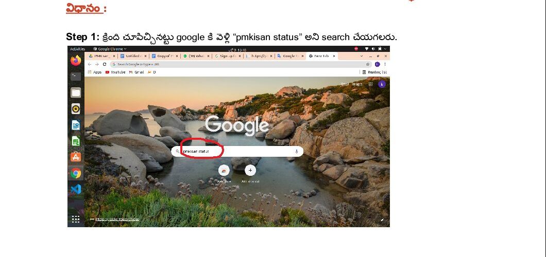This screenshot has width=546, height=257.
Task: Open Firefox from the Ubuntu dock
Action: tap(76, 61)
